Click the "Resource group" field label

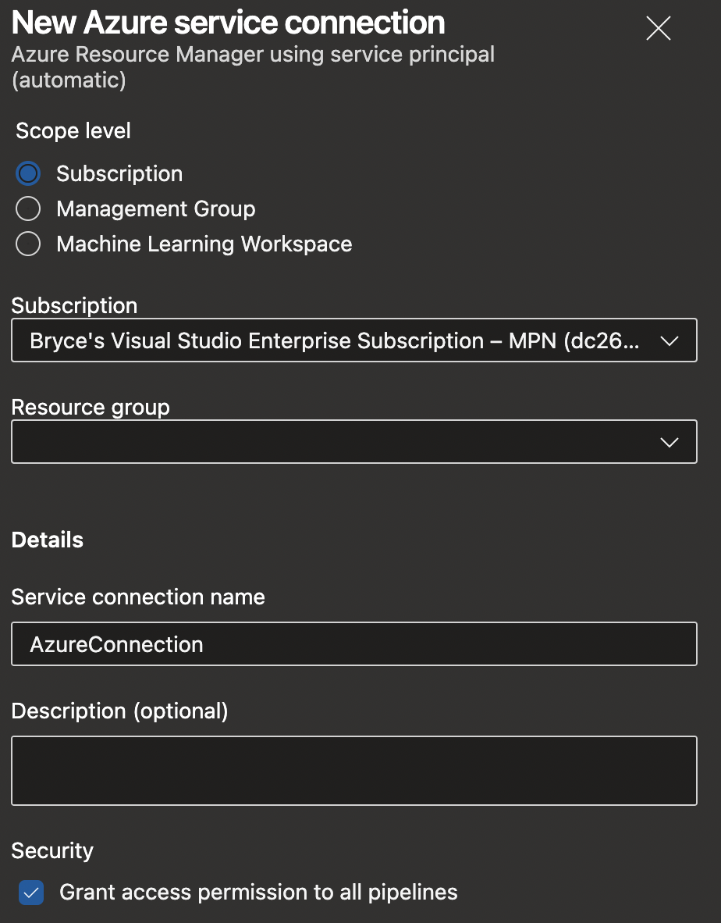coord(91,408)
